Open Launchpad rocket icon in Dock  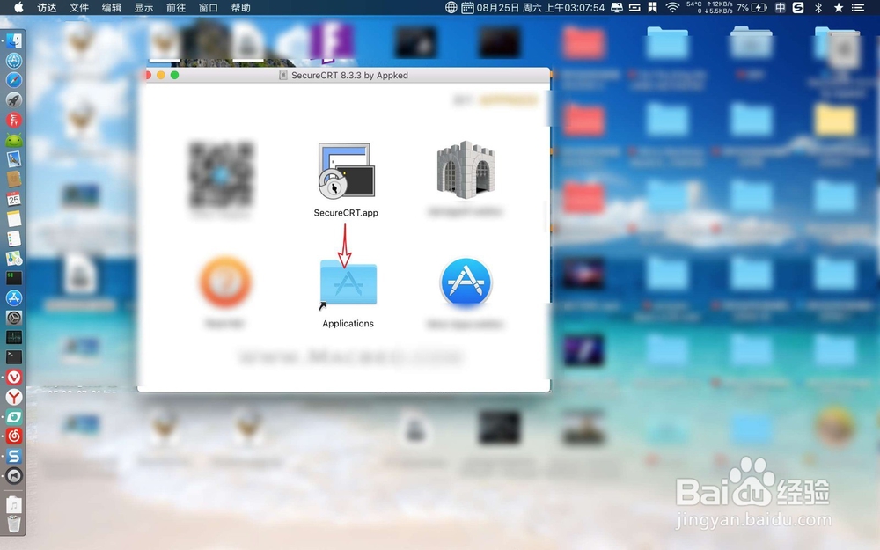(14, 100)
